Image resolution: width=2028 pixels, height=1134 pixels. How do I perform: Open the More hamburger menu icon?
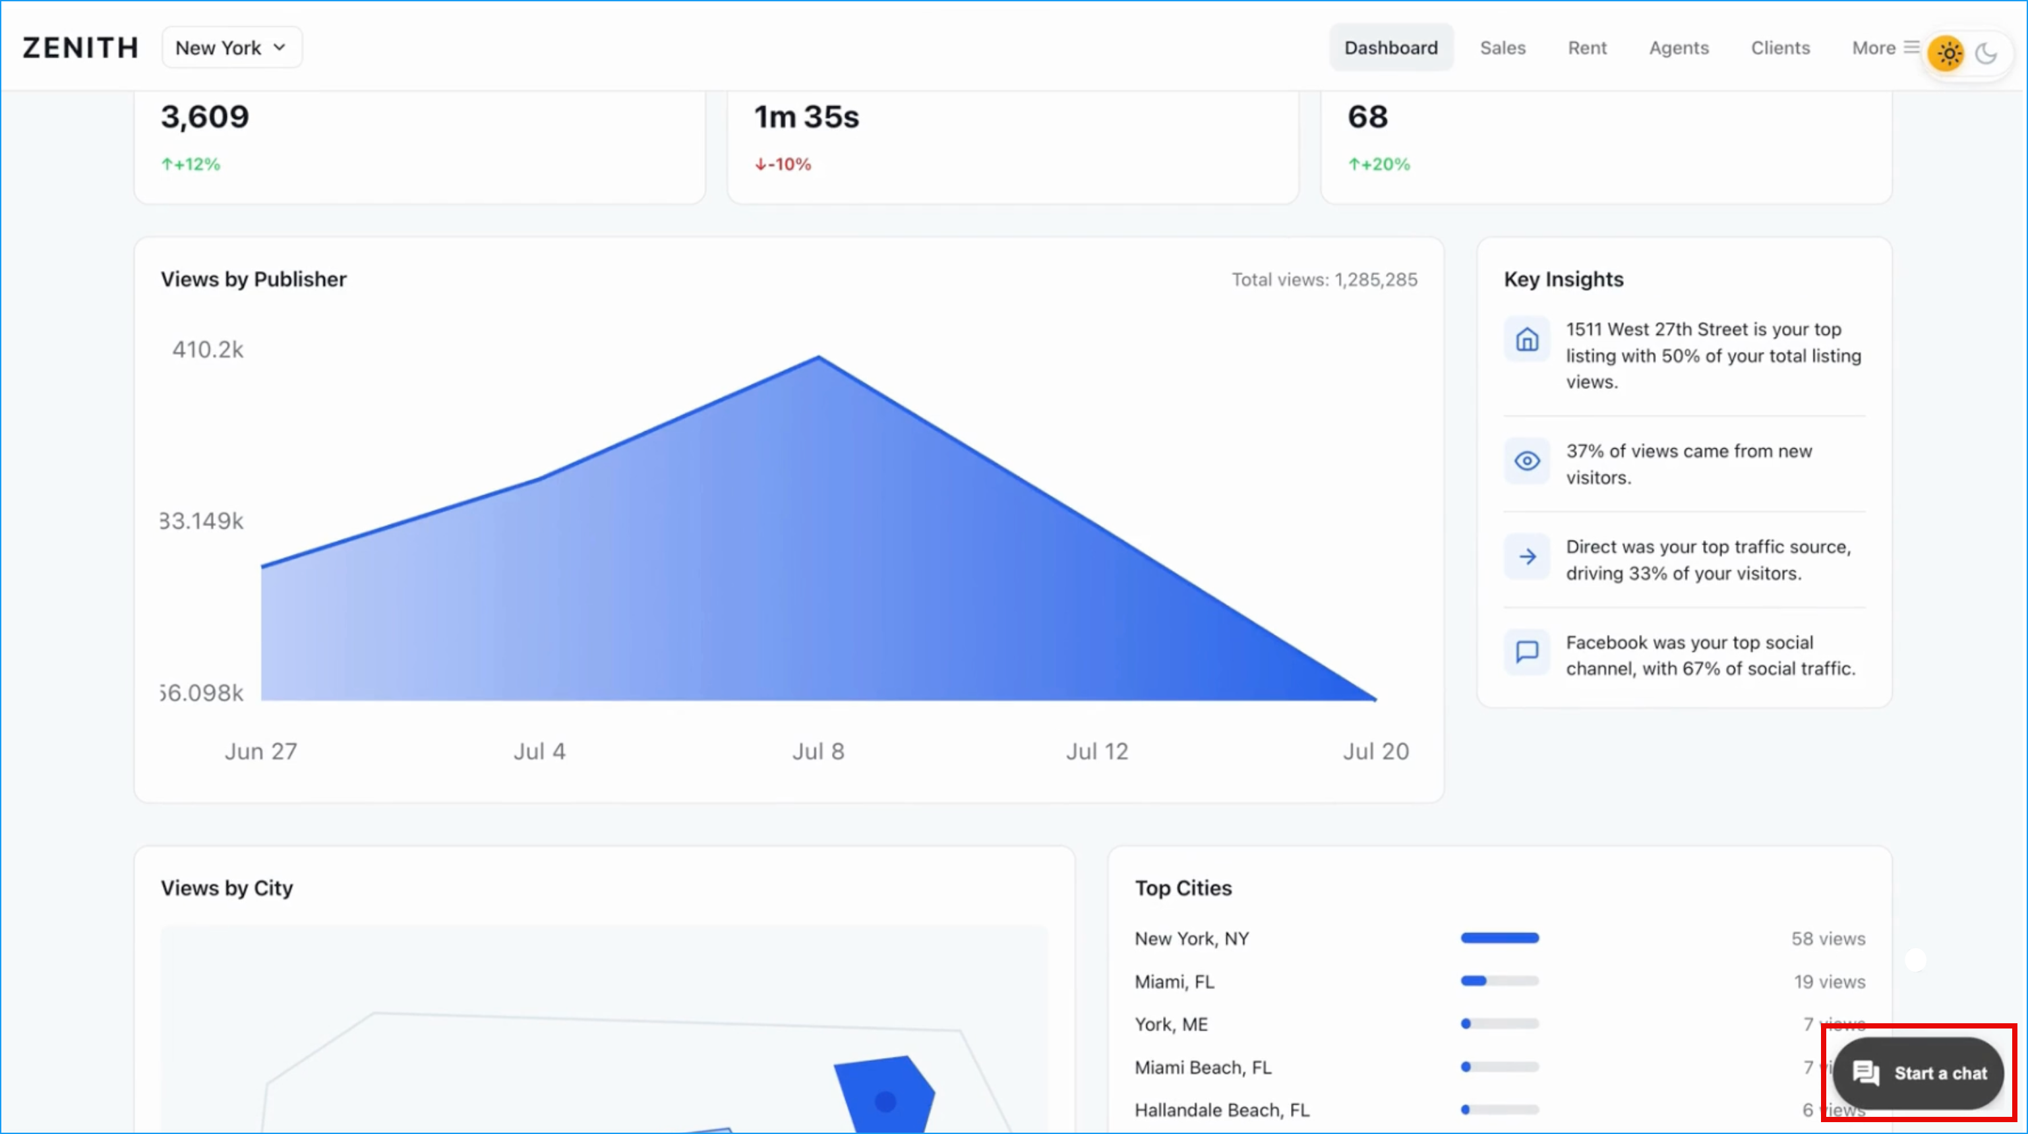[1913, 47]
